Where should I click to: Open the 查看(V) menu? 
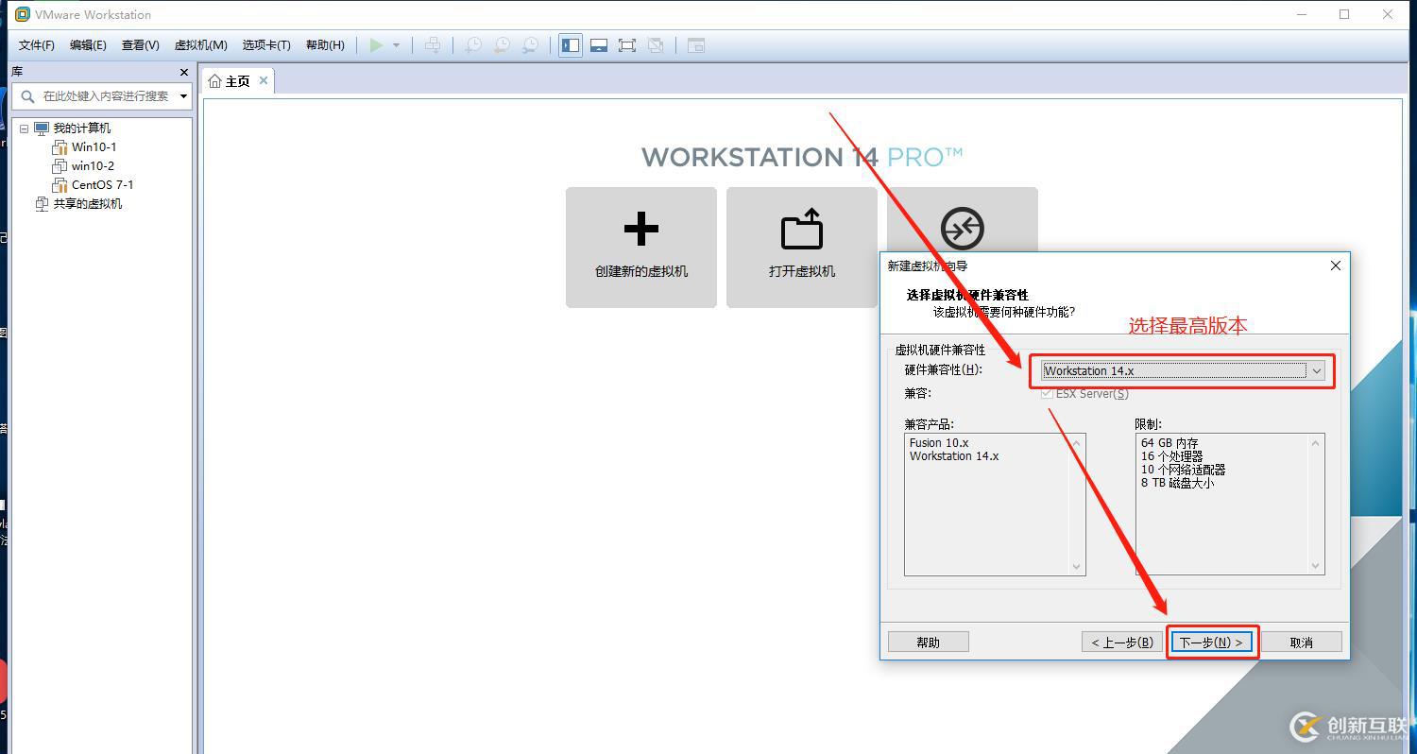[x=140, y=45]
